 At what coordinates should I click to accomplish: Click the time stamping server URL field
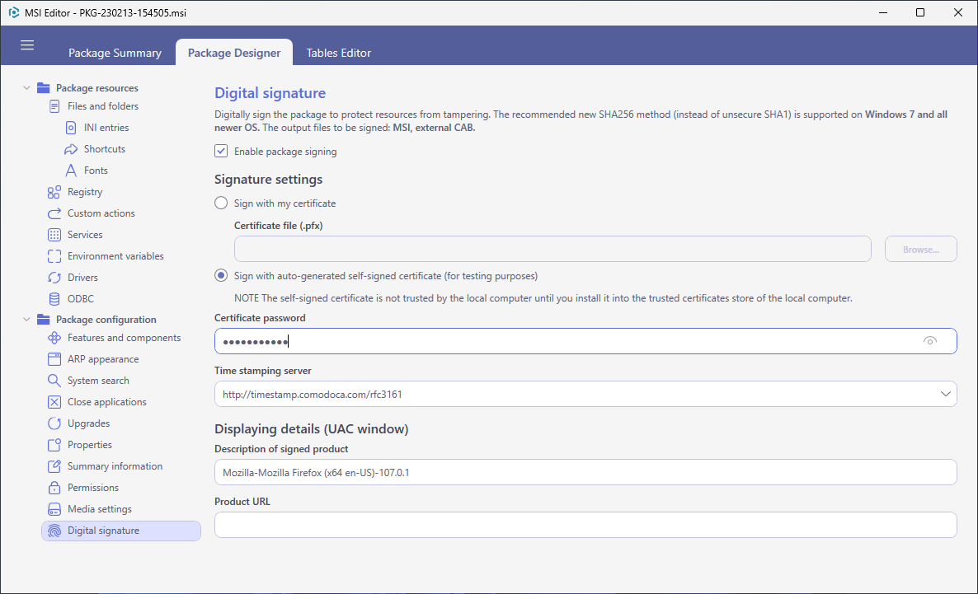point(585,394)
